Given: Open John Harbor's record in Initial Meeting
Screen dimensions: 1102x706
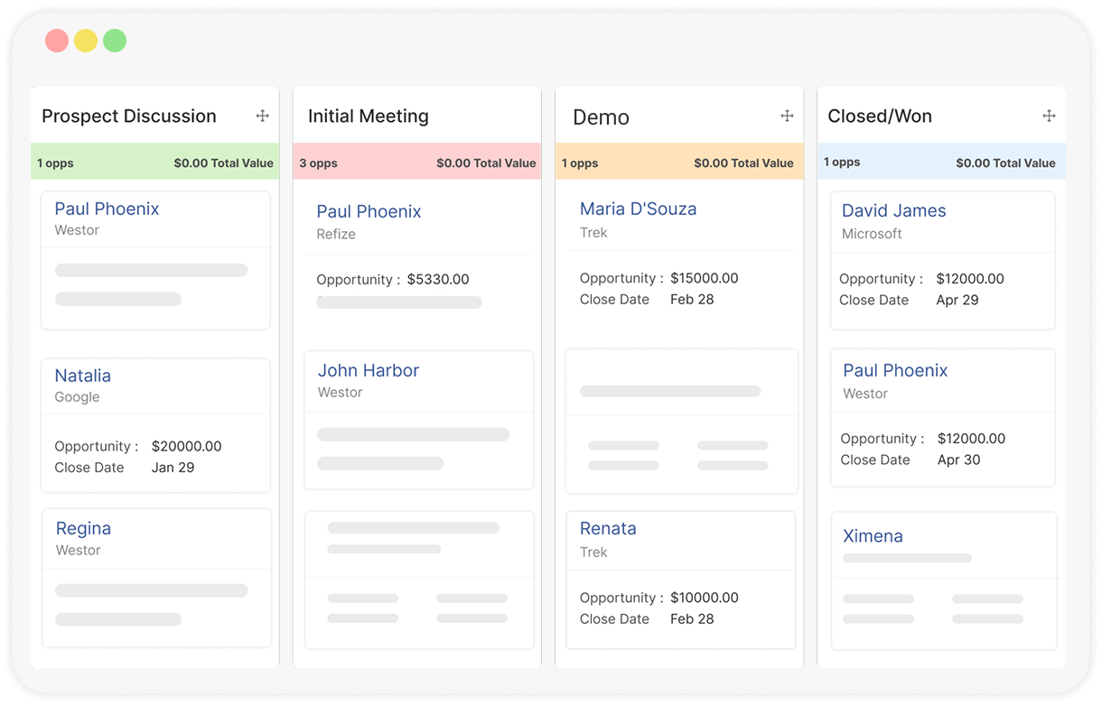Looking at the screenshot, I should [368, 370].
